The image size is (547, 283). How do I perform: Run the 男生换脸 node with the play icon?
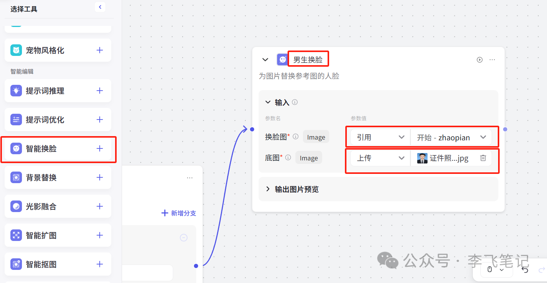coord(479,59)
